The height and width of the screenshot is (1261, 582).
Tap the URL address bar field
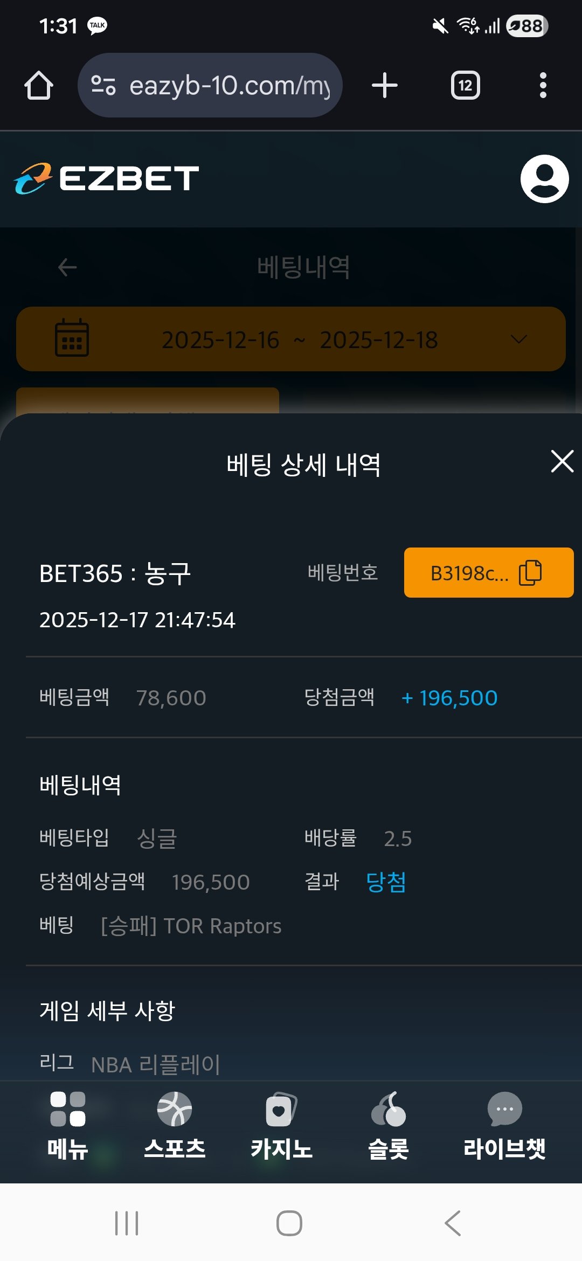[x=229, y=85]
